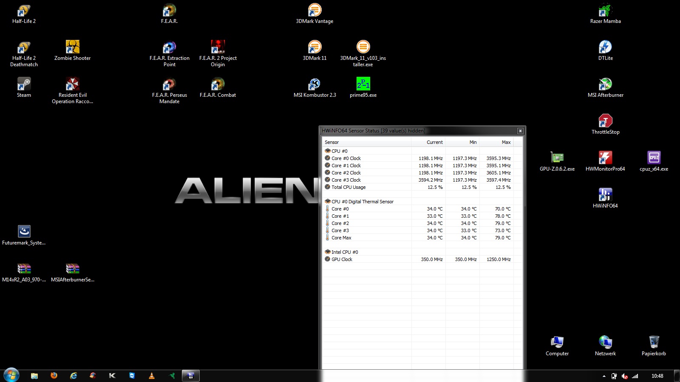Image resolution: width=680 pixels, height=382 pixels.
Task: Select the MSI Kombustor 2.3 shortcut
Action: pos(314,87)
